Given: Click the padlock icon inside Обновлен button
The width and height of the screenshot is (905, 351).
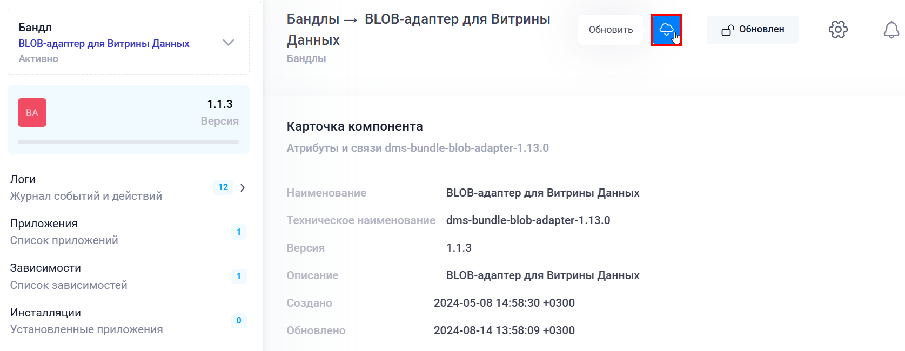Looking at the screenshot, I should (x=728, y=29).
